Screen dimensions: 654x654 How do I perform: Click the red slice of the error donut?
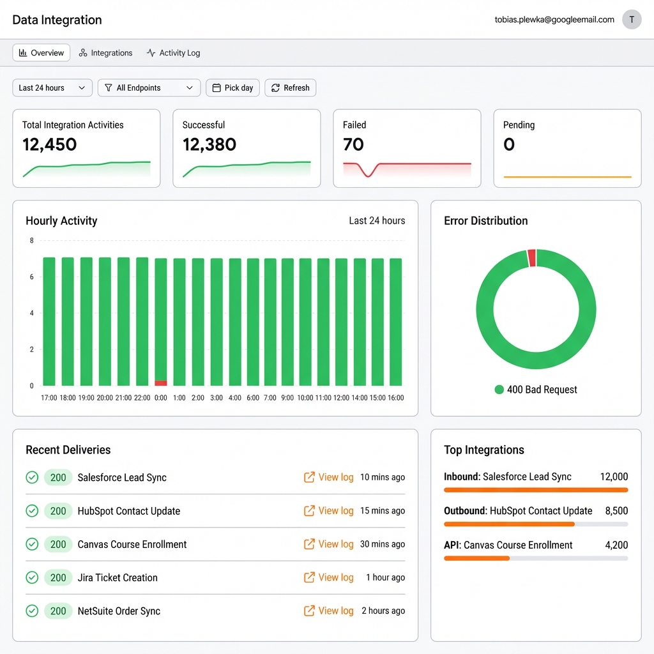[x=531, y=258]
